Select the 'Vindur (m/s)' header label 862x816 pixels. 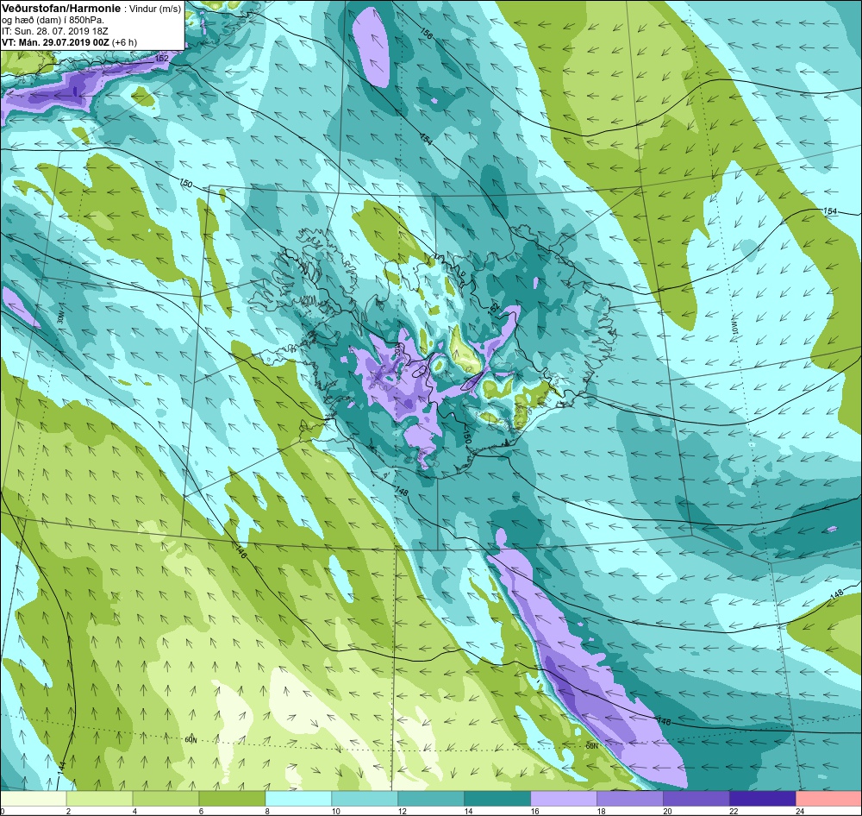(x=154, y=9)
